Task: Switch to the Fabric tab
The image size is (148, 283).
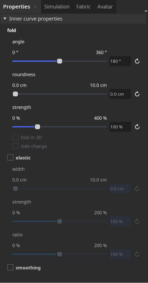Action: coord(83,7)
